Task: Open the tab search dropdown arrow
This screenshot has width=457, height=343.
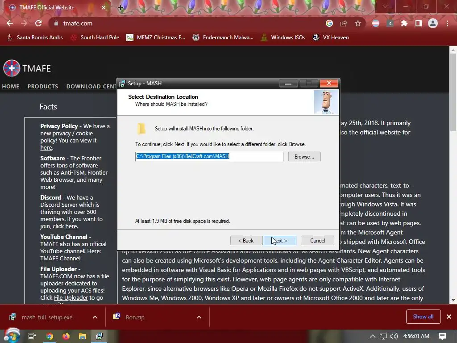Action: click(x=385, y=6)
